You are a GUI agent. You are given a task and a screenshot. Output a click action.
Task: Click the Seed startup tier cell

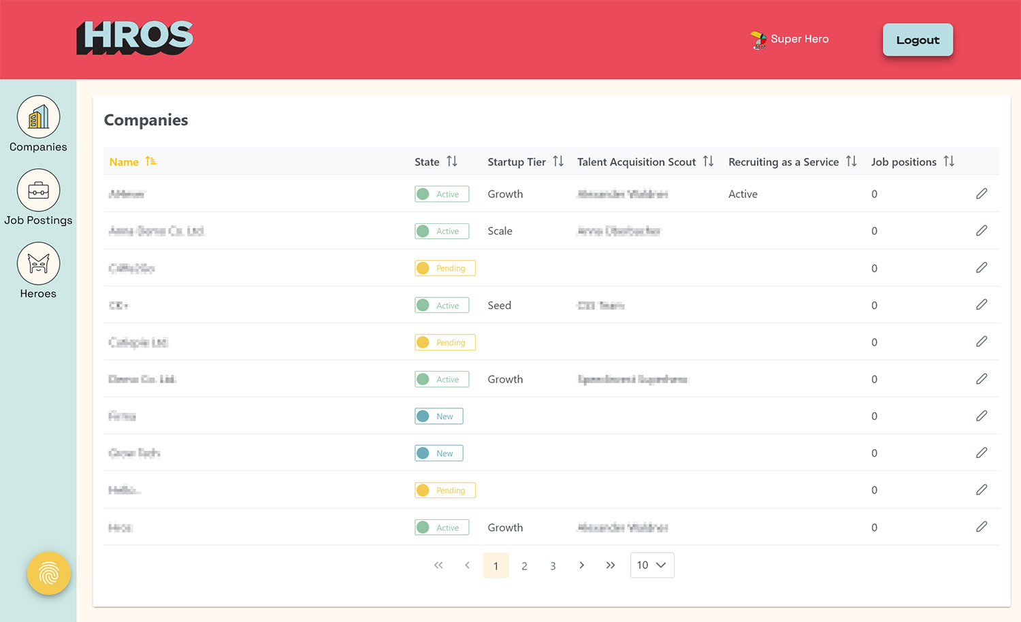click(499, 305)
